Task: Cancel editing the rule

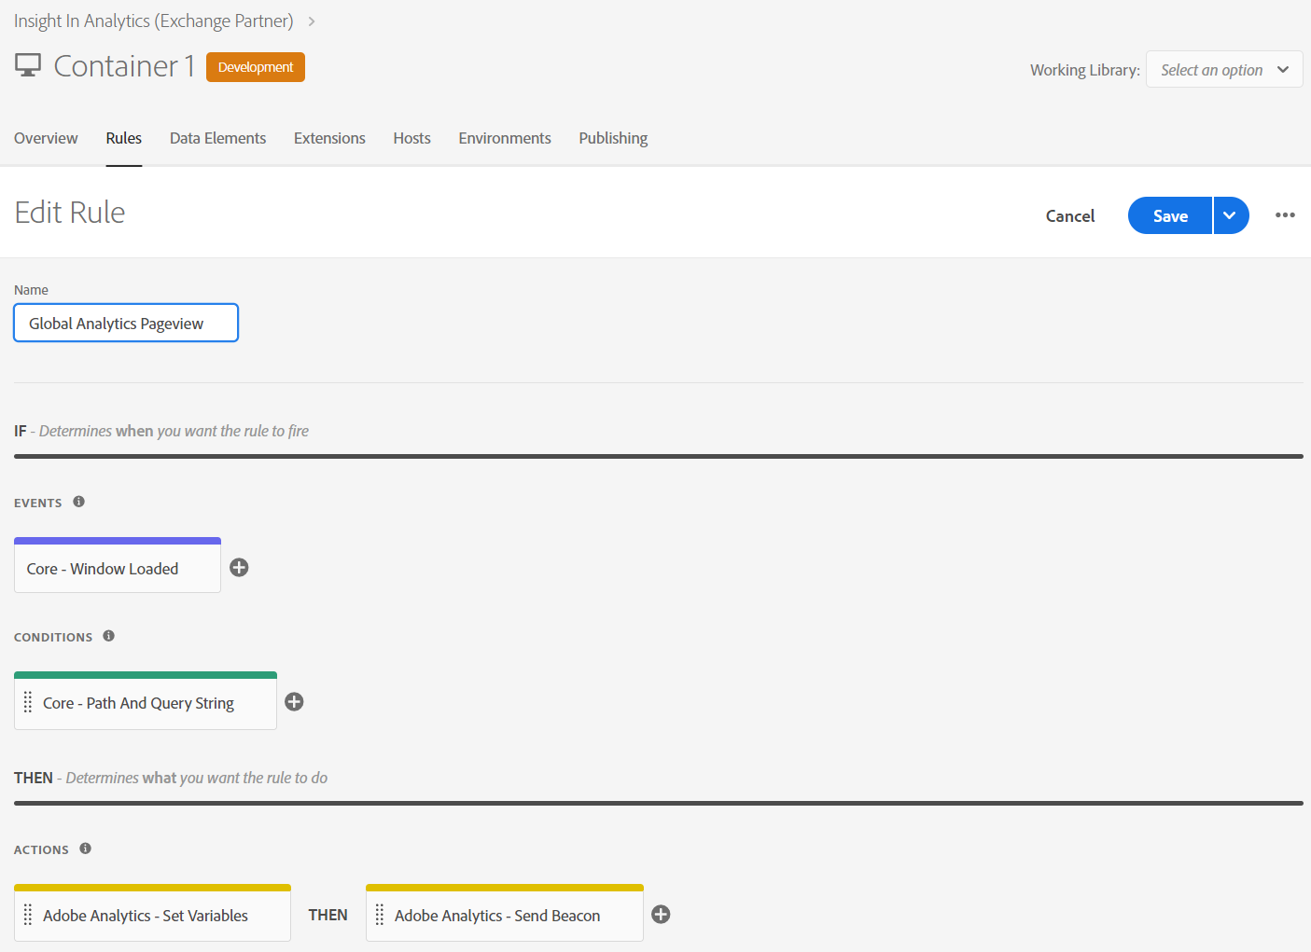Action: 1070,215
